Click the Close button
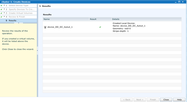This screenshot has height=102, width=187. 166,100
